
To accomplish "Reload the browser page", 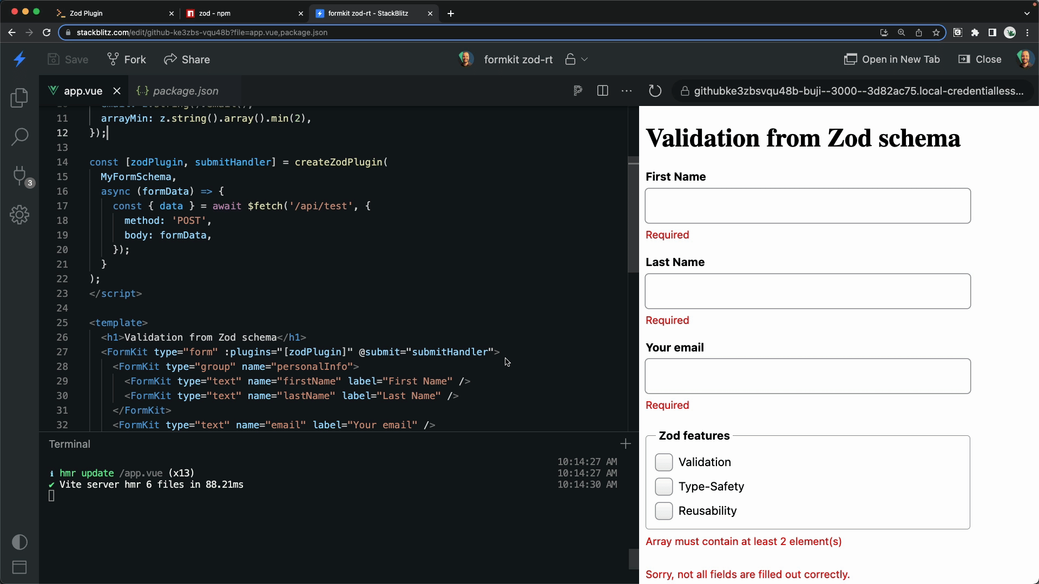I will tap(47, 32).
